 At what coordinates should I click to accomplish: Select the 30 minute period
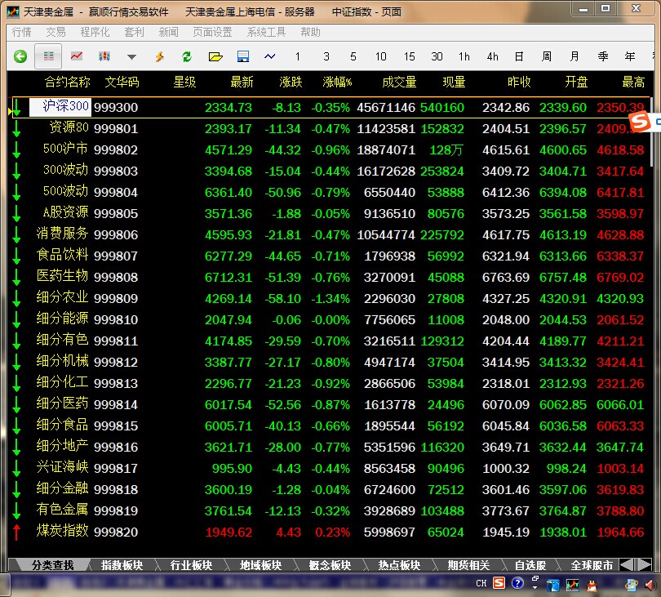pos(437,56)
